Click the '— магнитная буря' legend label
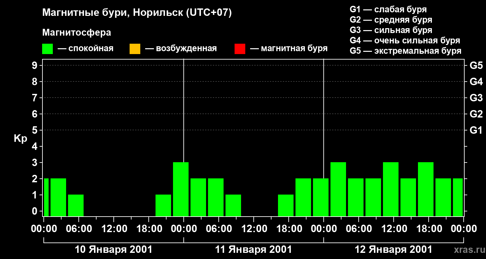This screenshot has width=486, height=259. point(289,49)
